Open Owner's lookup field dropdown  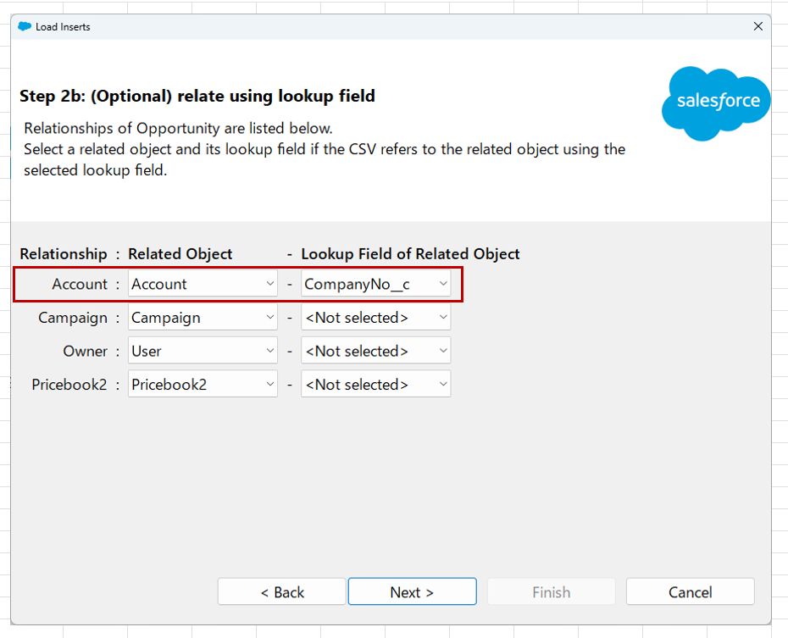click(x=375, y=351)
